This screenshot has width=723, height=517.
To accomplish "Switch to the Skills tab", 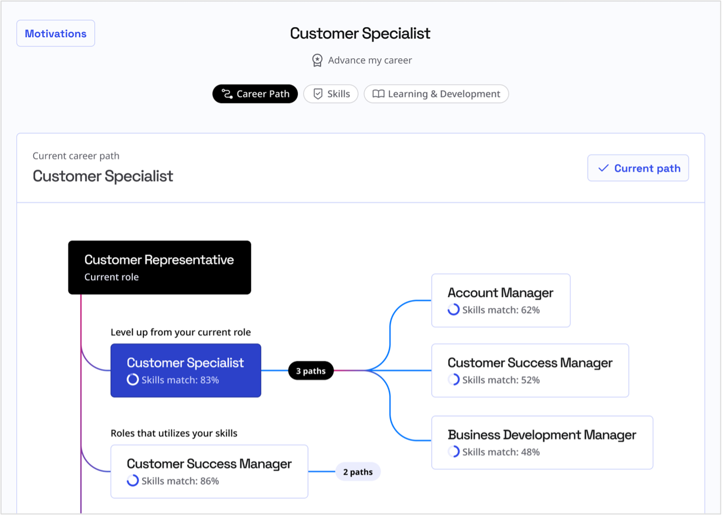I will pyautogui.click(x=331, y=94).
